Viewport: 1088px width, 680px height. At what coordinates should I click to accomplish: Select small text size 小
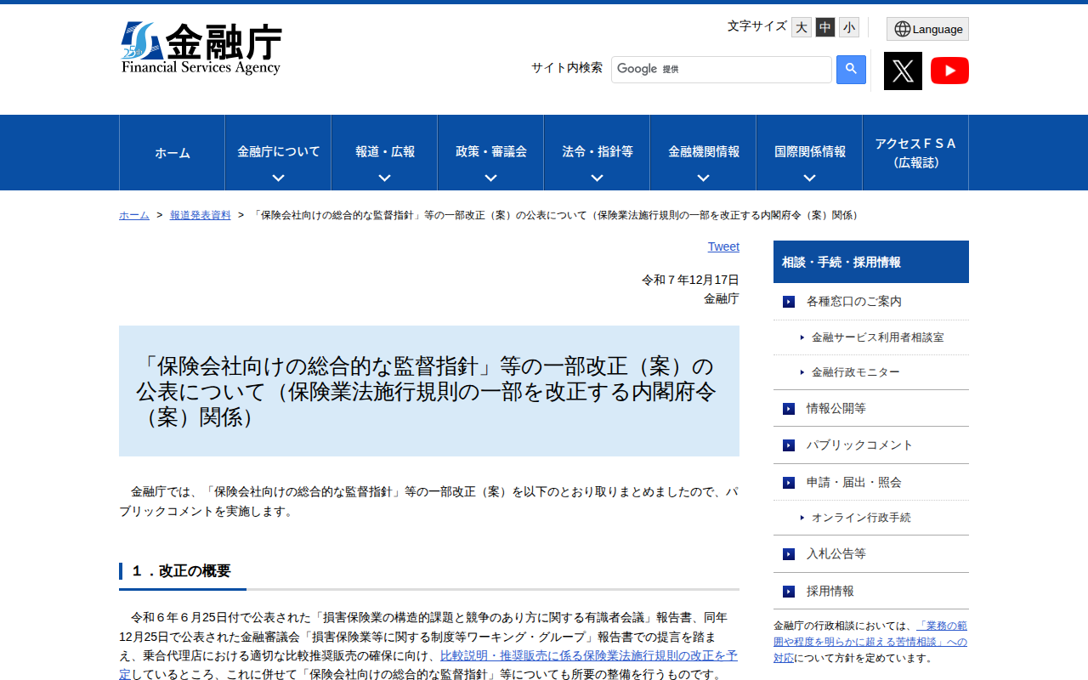coord(848,27)
